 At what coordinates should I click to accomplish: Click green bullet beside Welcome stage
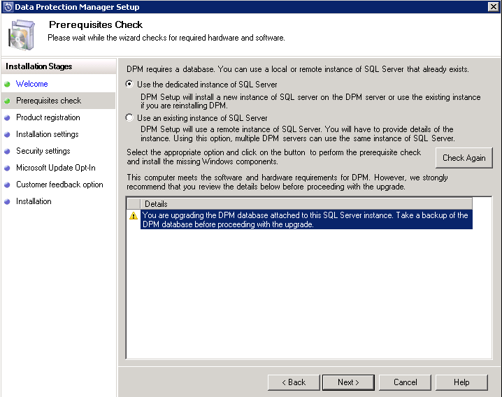click(8, 84)
